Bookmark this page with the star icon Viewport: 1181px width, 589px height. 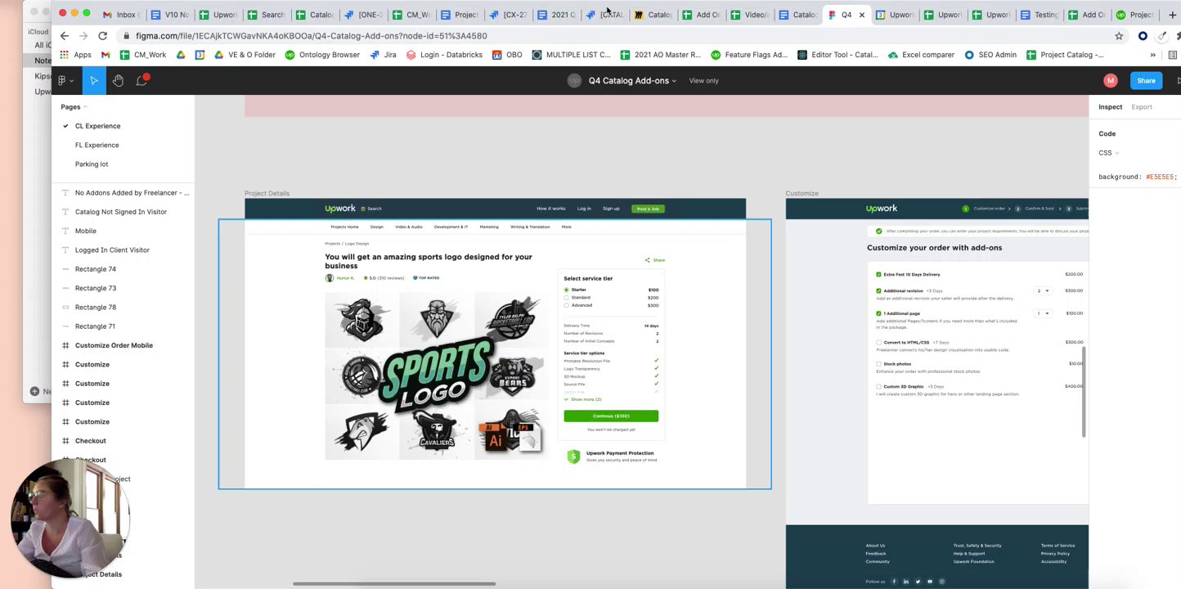click(x=1119, y=36)
